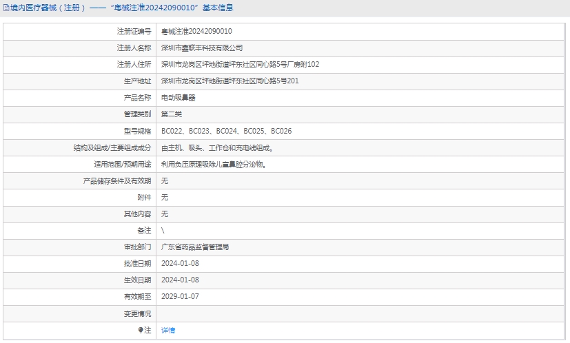Screen dimensions: 570x343
Task: Click the 批准日期 value 2024-01-08
Action: coord(180,263)
